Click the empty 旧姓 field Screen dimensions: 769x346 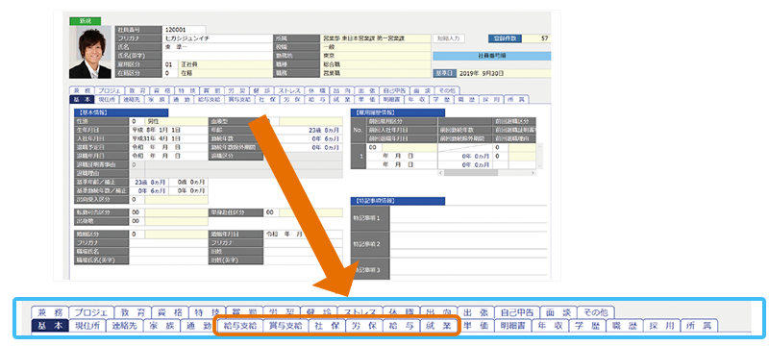click(x=303, y=252)
